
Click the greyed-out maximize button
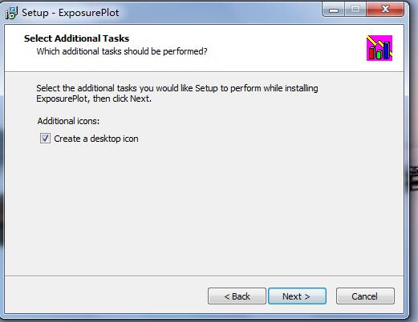(x=355, y=10)
